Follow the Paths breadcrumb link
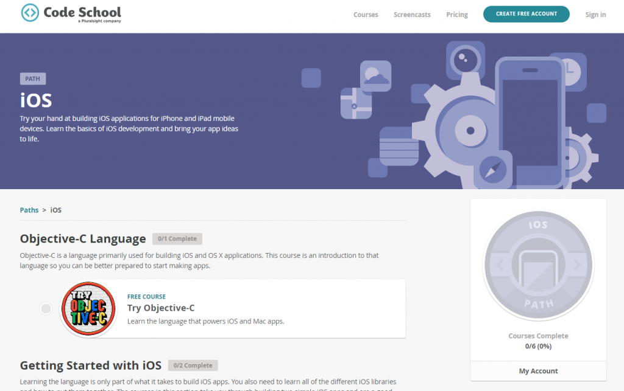Viewport: 624px width, 391px height. pos(29,210)
